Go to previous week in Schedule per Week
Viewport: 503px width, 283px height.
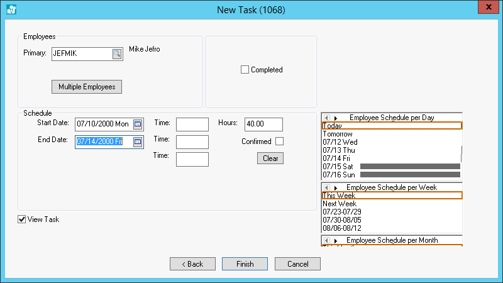click(326, 187)
